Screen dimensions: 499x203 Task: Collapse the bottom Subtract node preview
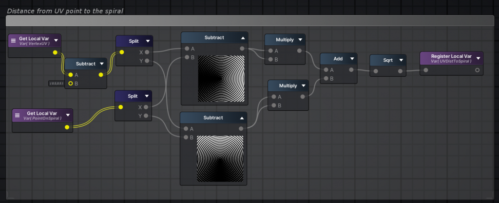tap(242, 118)
